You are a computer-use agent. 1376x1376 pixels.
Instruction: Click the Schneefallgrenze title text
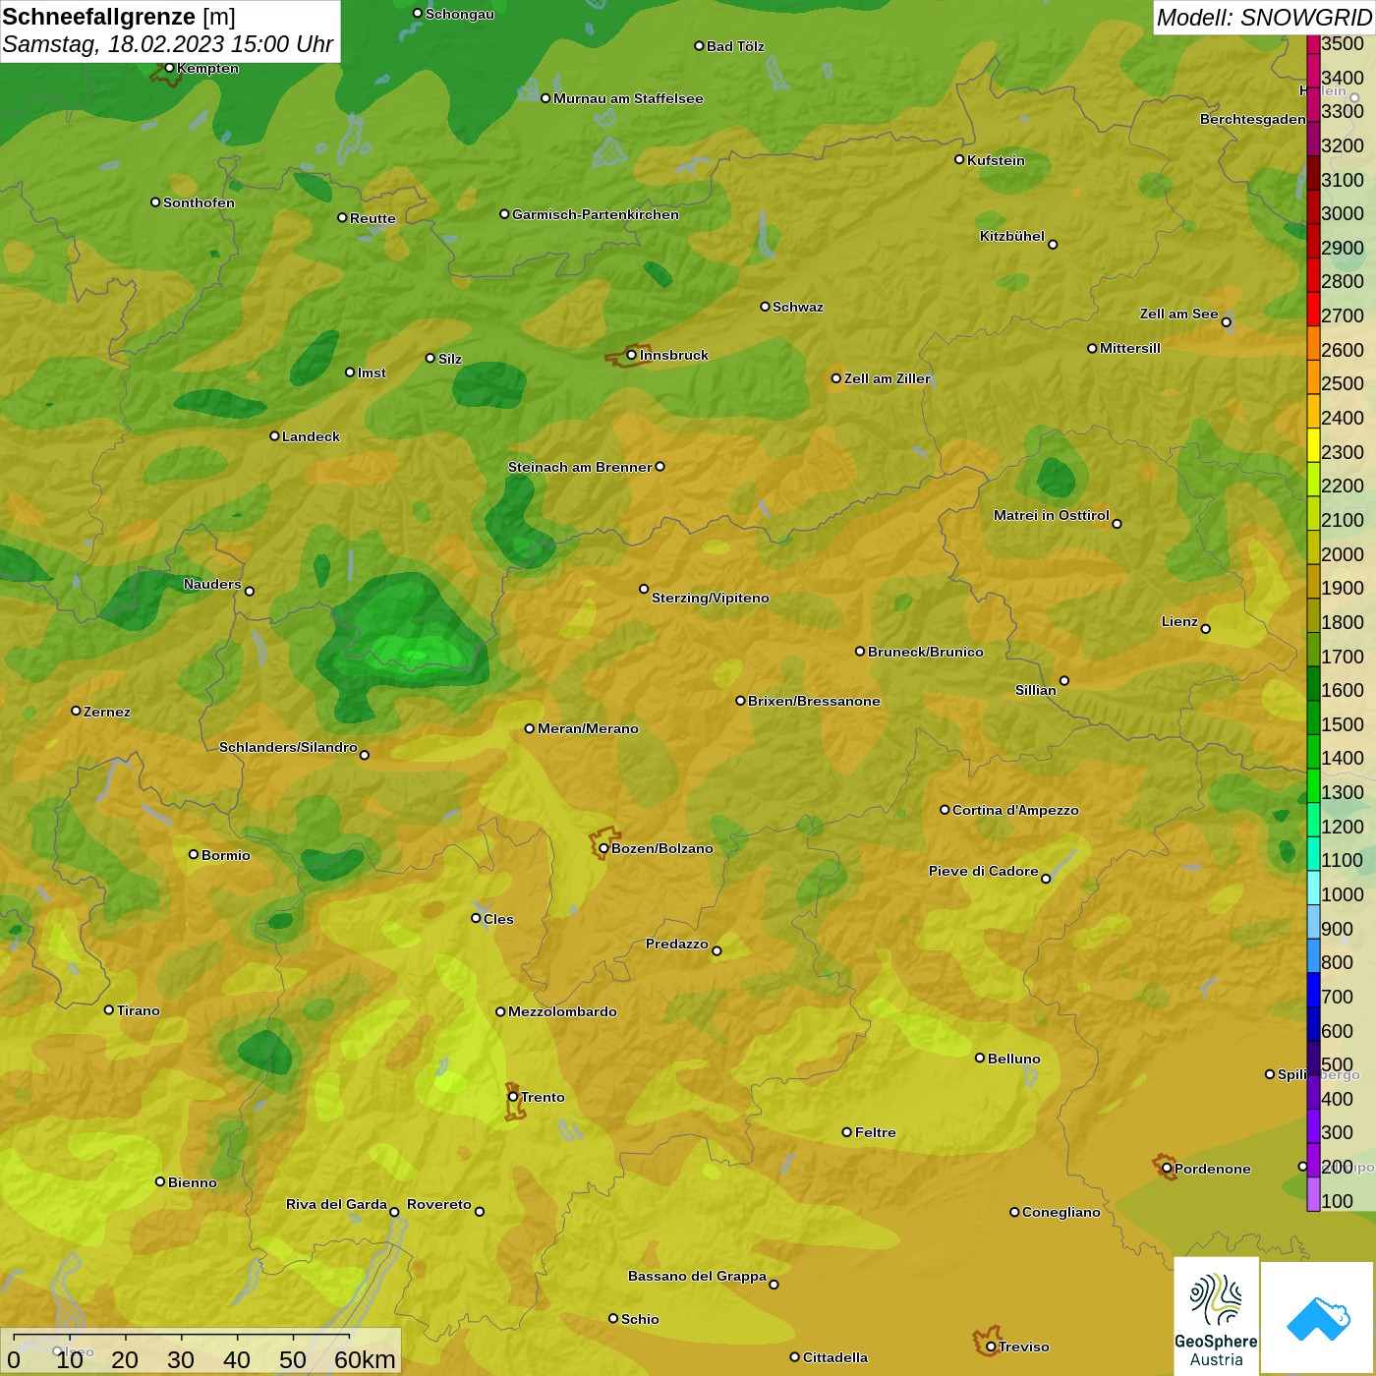click(x=99, y=17)
